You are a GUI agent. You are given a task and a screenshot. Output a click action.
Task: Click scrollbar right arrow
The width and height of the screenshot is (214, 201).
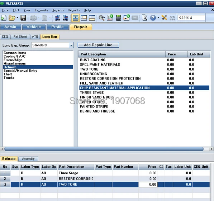coord(211,149)
